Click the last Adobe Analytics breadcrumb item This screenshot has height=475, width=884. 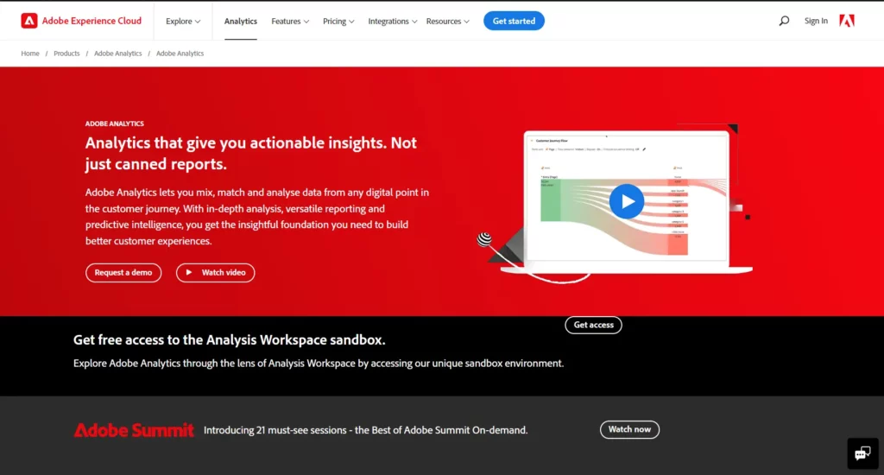point(180,54)
